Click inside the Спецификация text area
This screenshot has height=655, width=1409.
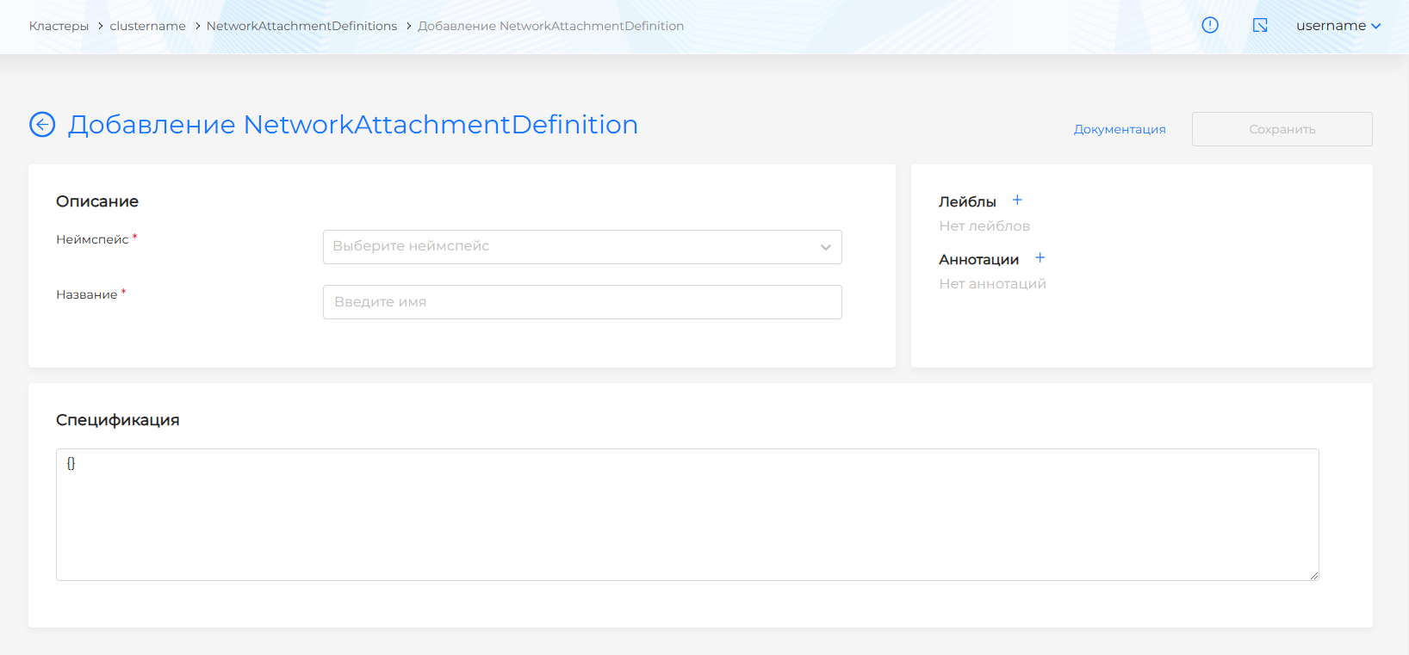coord(686,515)
